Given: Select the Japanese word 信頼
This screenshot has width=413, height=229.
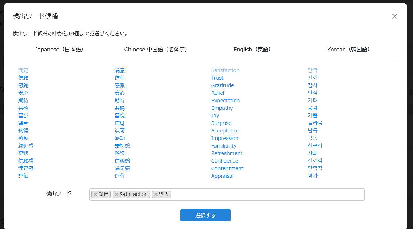Looking at the screenshot, I should click(23, 78).
